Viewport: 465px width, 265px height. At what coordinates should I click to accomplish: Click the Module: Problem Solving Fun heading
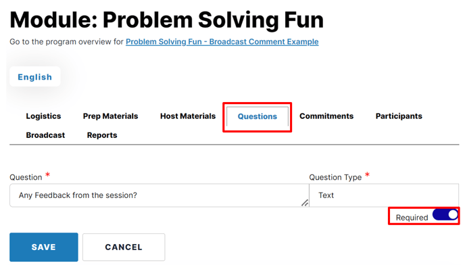click(x=167, y=20)
